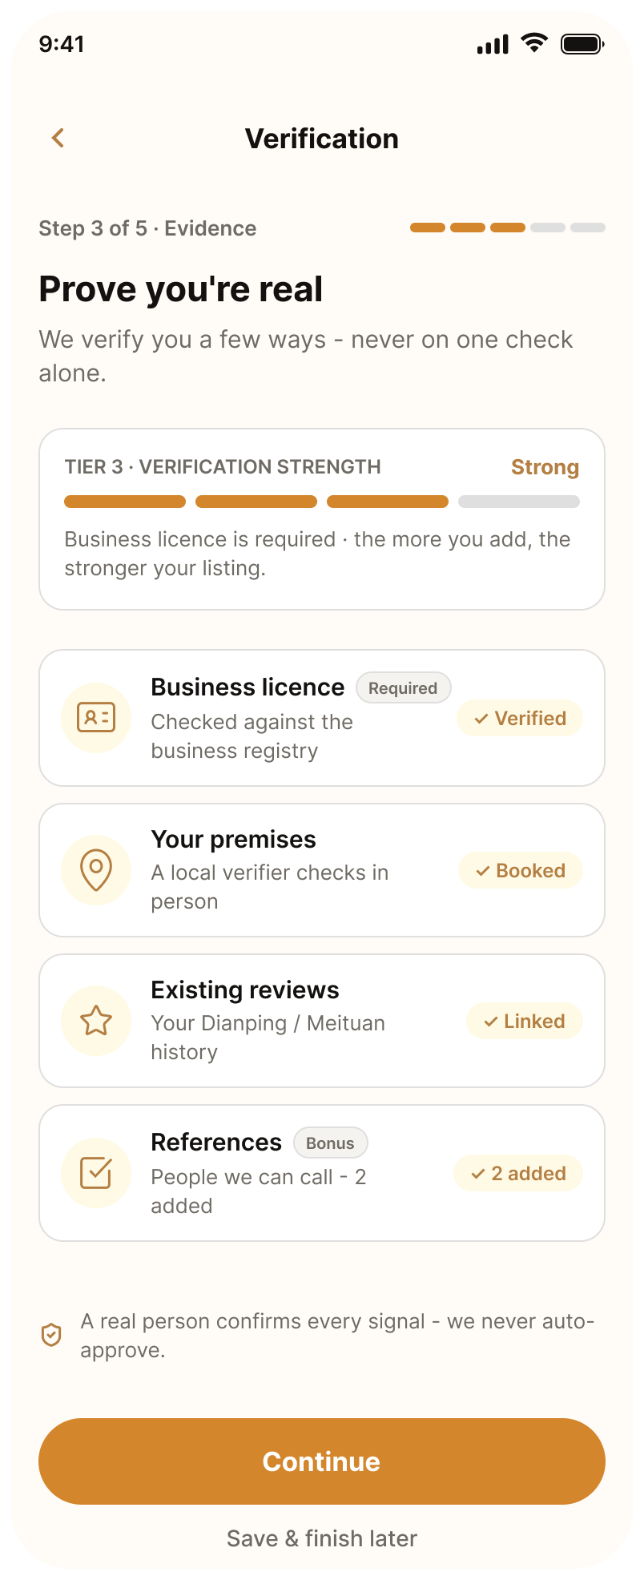Tap the Wi-Fi icon in status bar
The width and height of the screenshot is (644, 1580).
pyautogui.click(x=534, y=43)
